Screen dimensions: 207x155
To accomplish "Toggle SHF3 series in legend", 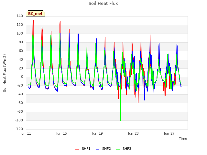I will click(x=124, y=149).
